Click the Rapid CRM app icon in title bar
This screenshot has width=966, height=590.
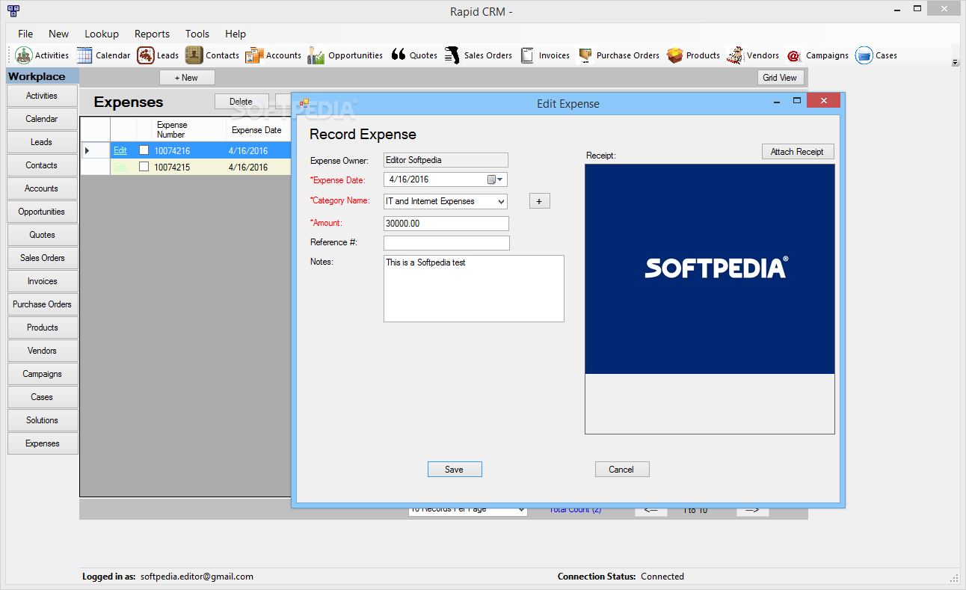(x=13, y=10)
